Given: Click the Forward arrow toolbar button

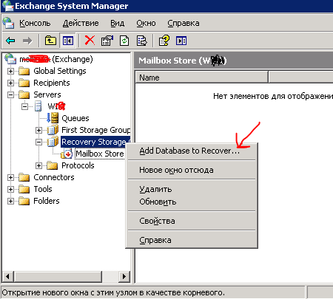Looking at the screenshot, I should (27, 41).
